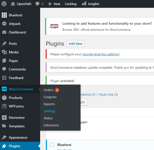154x150 pixels.
Task: Click Insights text in admin bar
Action: [94, 4]
